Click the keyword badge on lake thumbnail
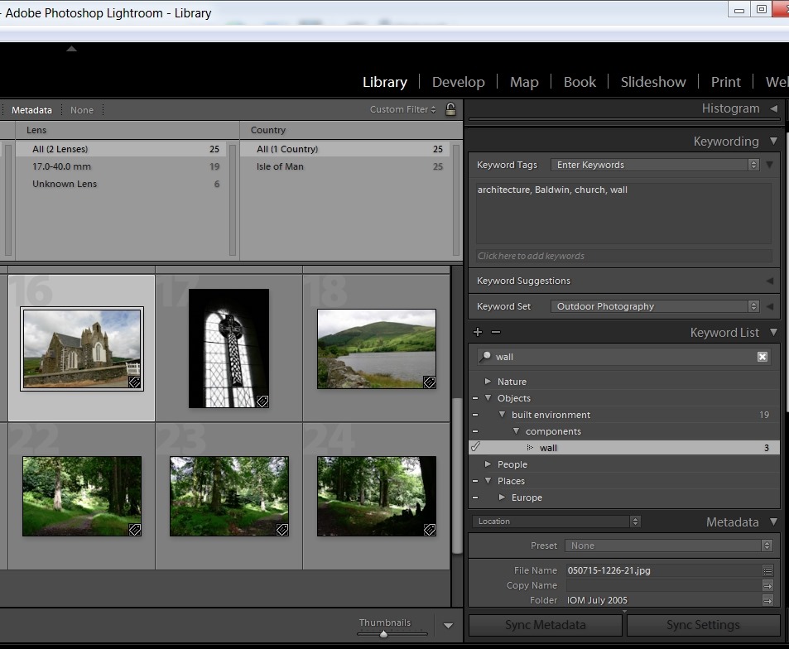789x649 pixels. pyautogui.click(x=429, y=382)
